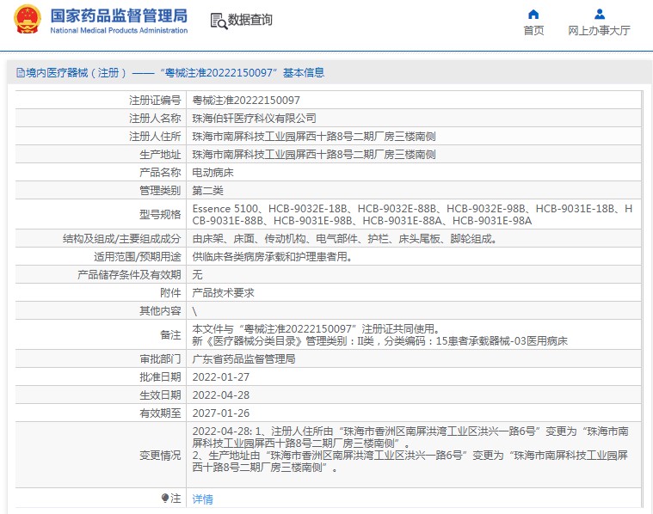Viewport: 653px width, 514px height.
Task: Select product name 电动病床
Action: tap(213, 172)
